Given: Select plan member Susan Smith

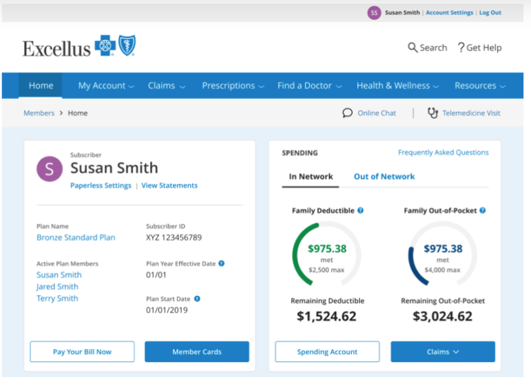Looking at the screenshot, I should [59, 274].
